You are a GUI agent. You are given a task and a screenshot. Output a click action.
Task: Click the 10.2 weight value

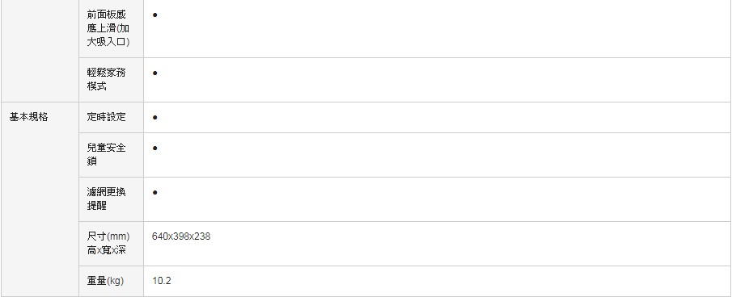click(x=162, y=281)
